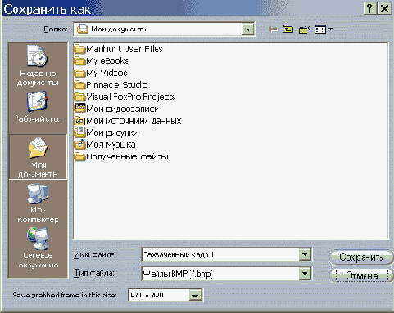The height and width of the screenshot is (313, 394).
Task: Open Recent Documents (Недавние документы) in sidebar
Action: click(38, 65)
